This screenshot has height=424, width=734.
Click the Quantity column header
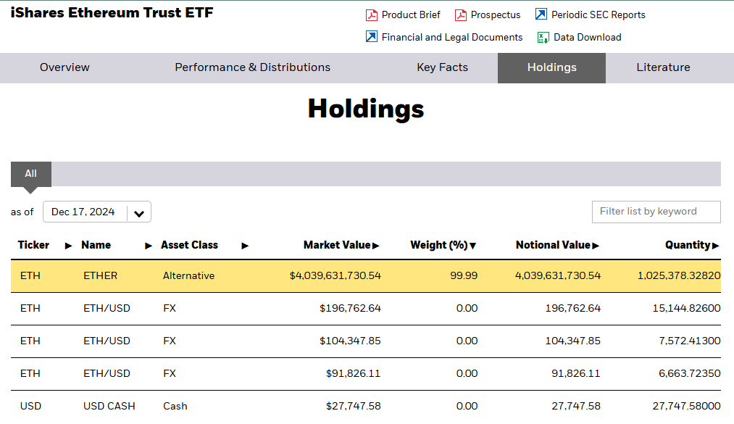[x=688, y=245]
